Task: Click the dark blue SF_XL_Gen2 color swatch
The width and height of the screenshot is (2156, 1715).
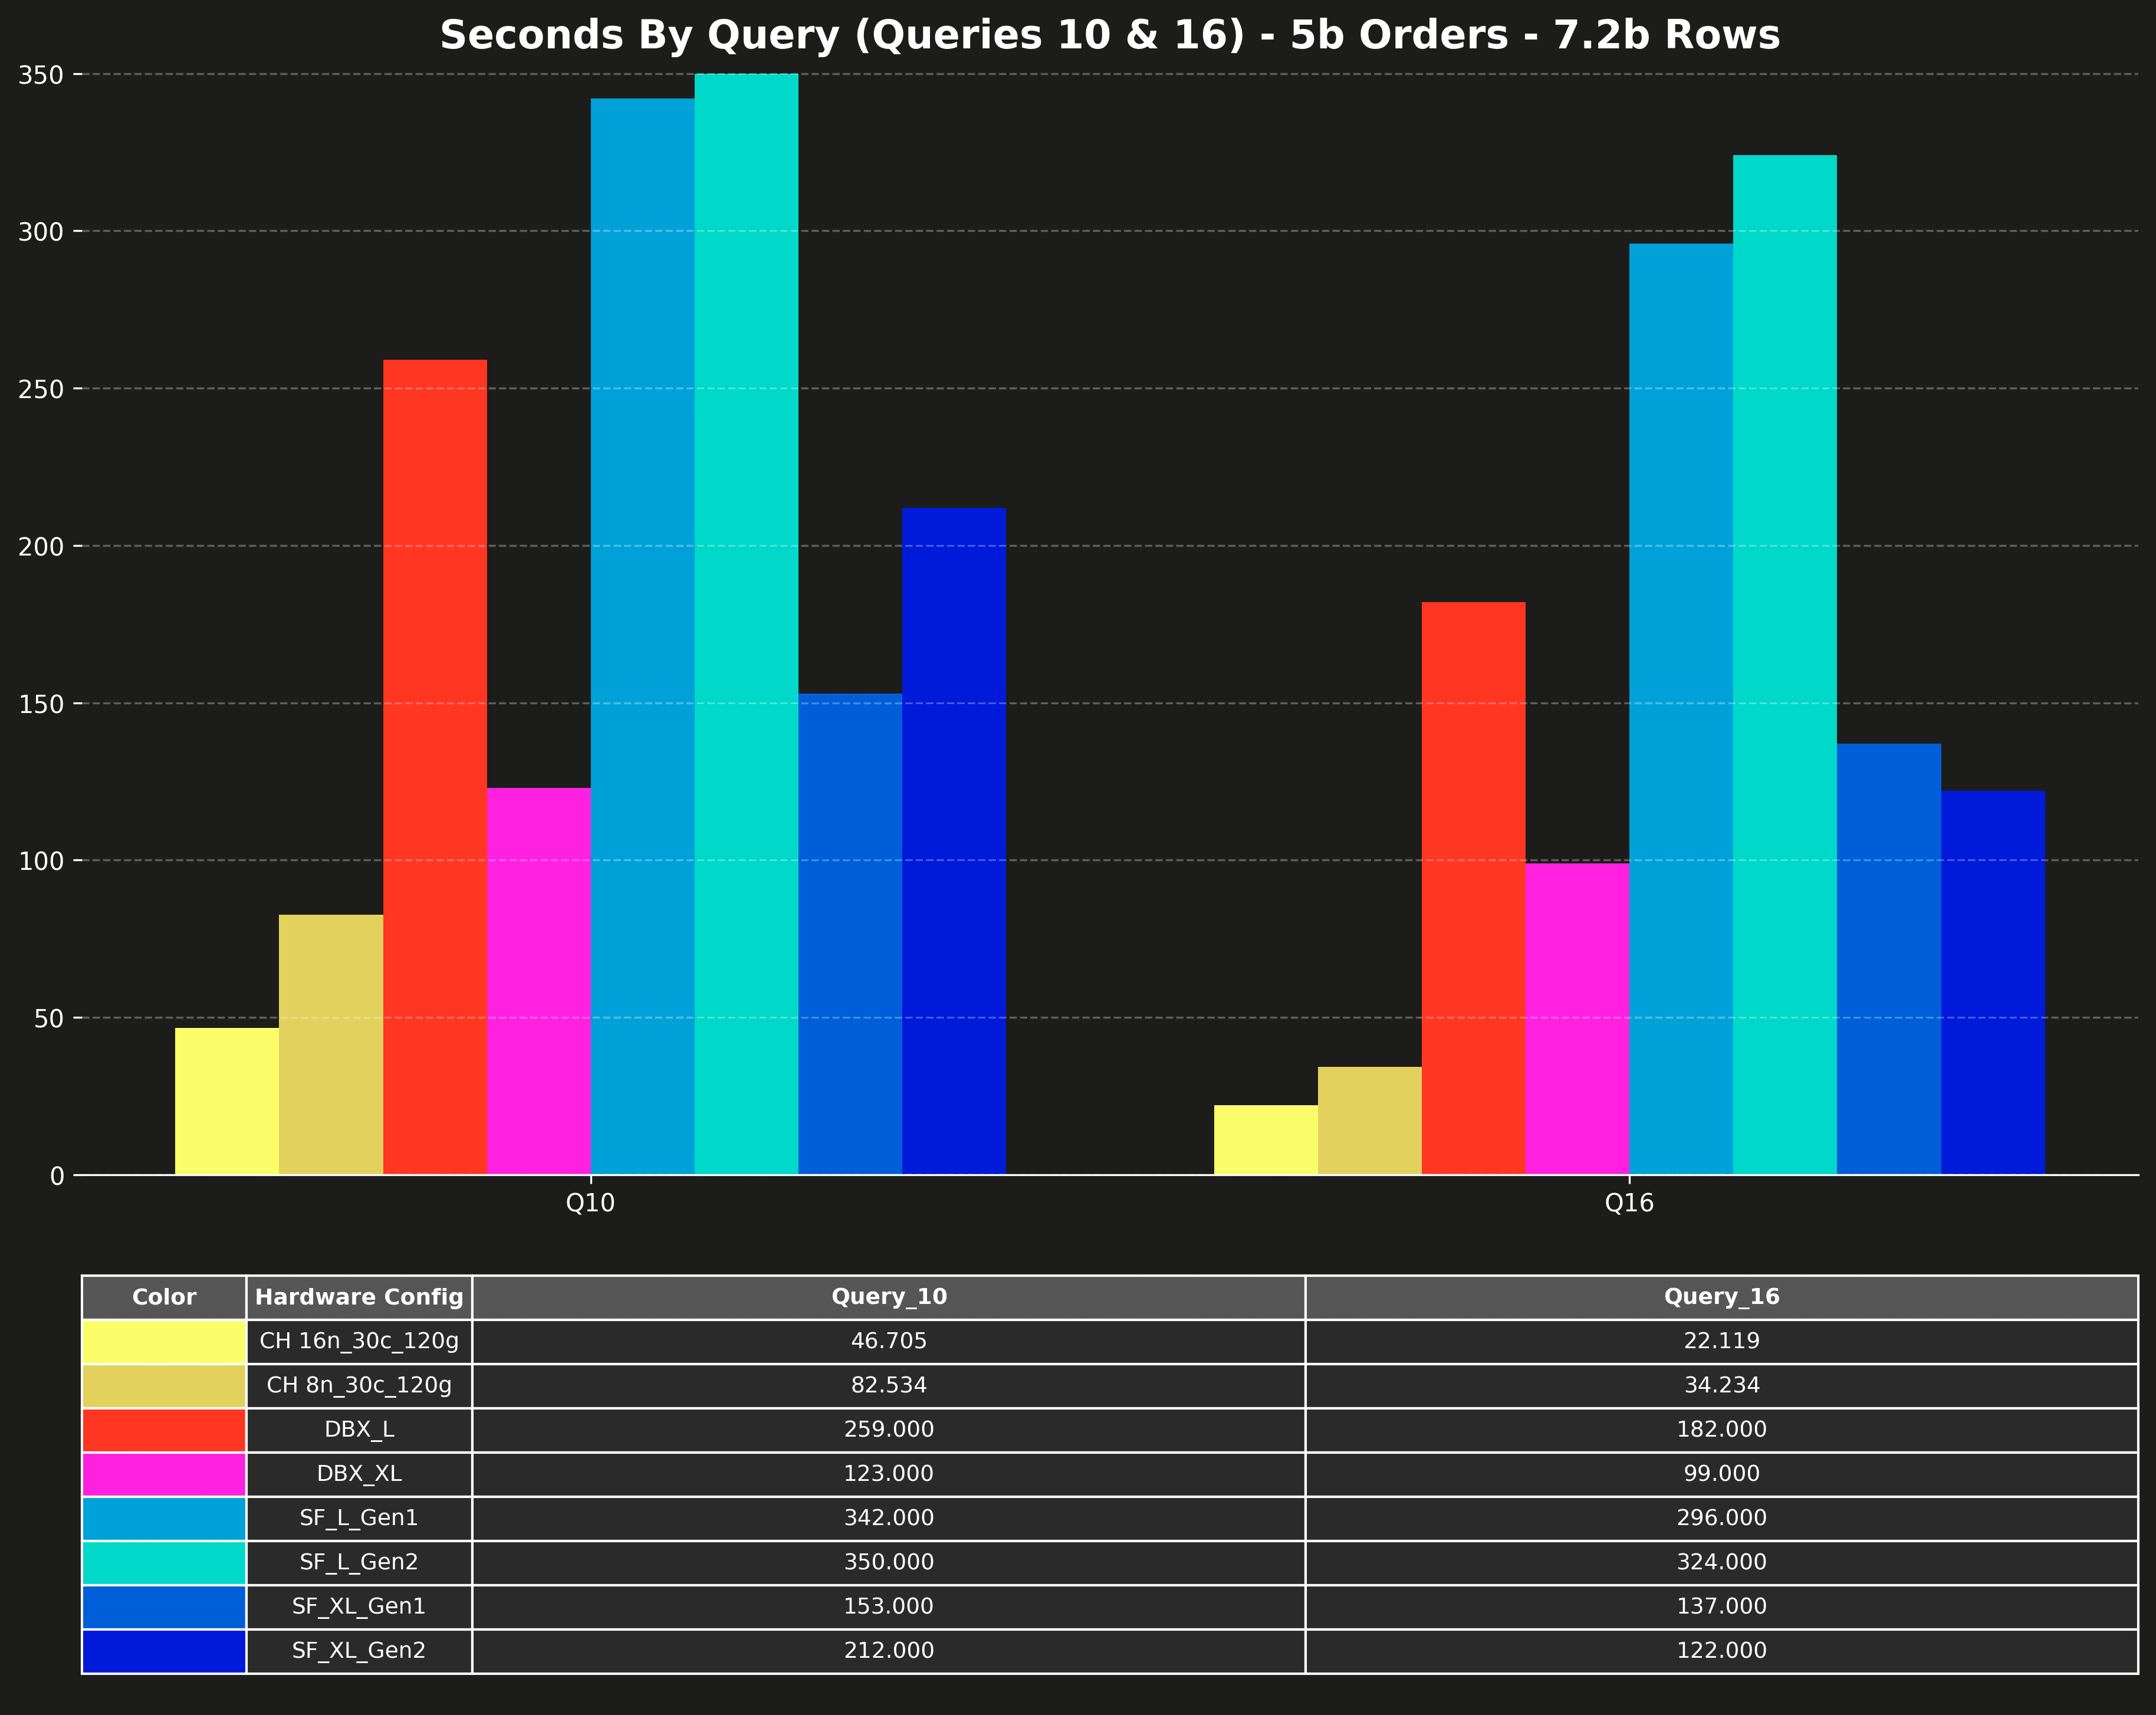Action: click(164, 1651)
